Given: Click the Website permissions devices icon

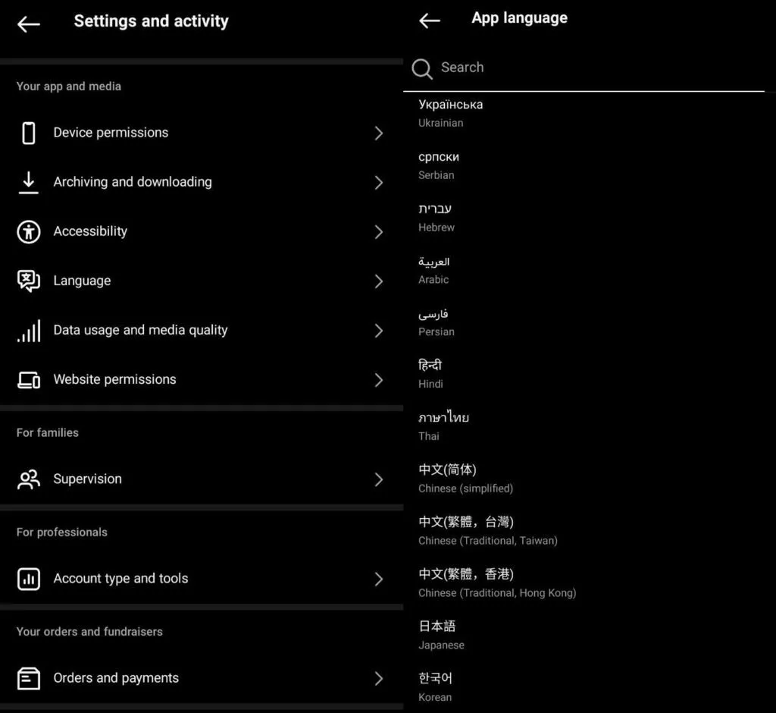Looking at the screenshot, I should [x=29, y=380].
